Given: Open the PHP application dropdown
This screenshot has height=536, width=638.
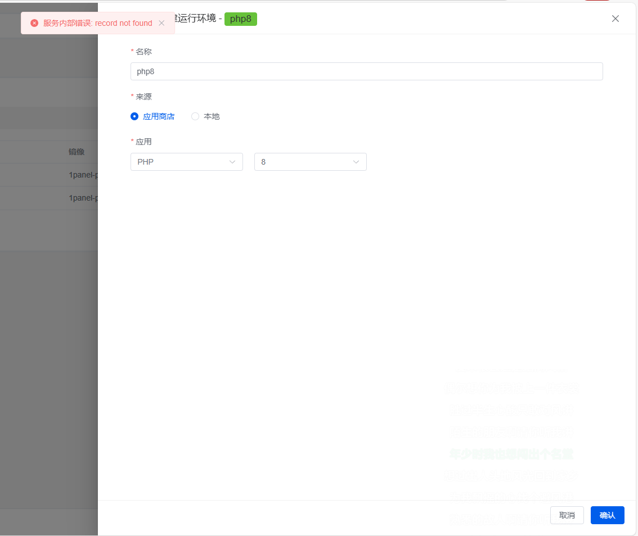Looking at the screenshot, I should pos(186,162).
